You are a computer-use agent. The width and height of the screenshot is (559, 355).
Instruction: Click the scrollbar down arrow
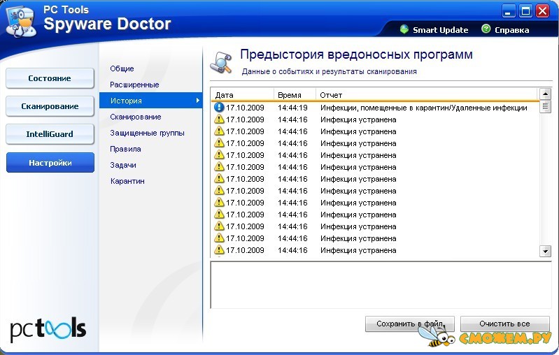pyautogui.click(x=545, y=251)
